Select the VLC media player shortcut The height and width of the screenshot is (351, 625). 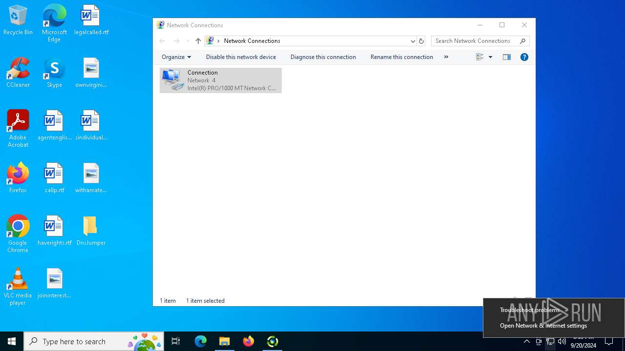pyautogui.click(x=18, y=287)
